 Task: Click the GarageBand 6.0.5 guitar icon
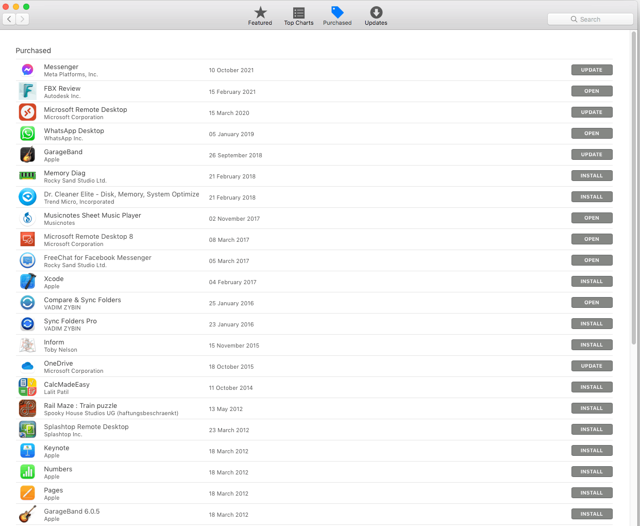coord(28,514)
